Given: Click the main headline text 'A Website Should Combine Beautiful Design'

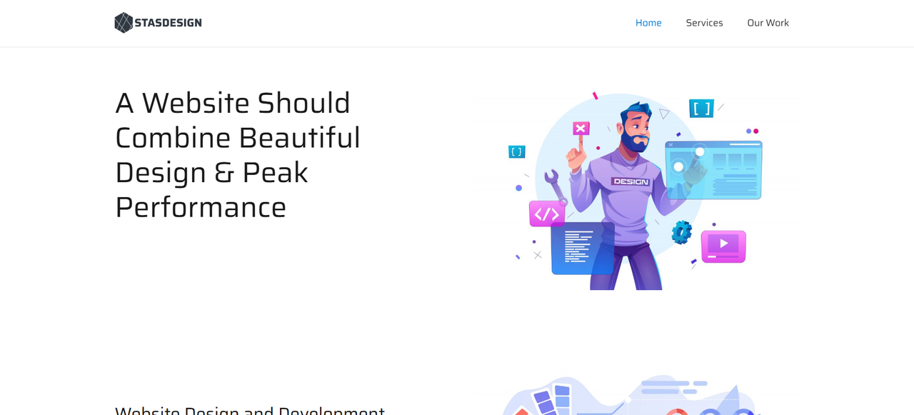Looking at the screenshot, I should [x=238, y=155].
